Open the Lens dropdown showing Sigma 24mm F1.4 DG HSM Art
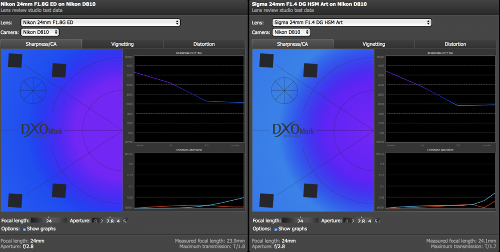The width and height of the screenshot is (500, 252). (351, 22)
